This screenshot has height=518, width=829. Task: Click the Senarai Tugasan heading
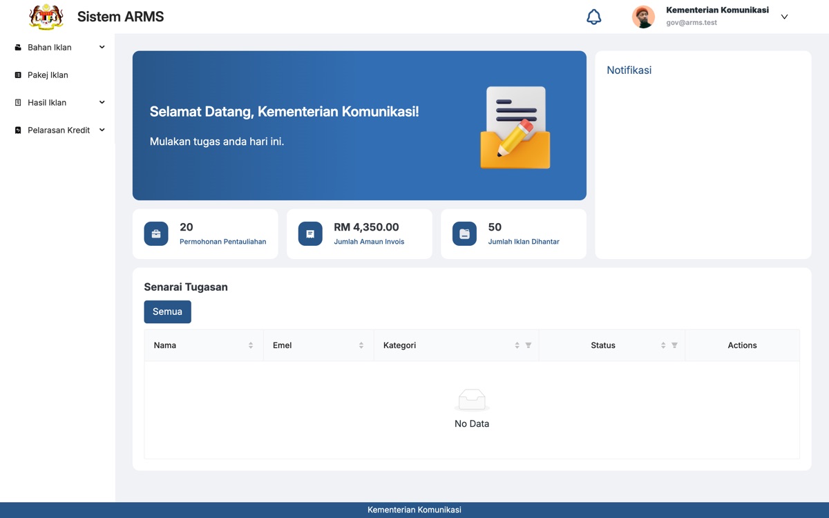pyautogui.click(x=186, y=287)
